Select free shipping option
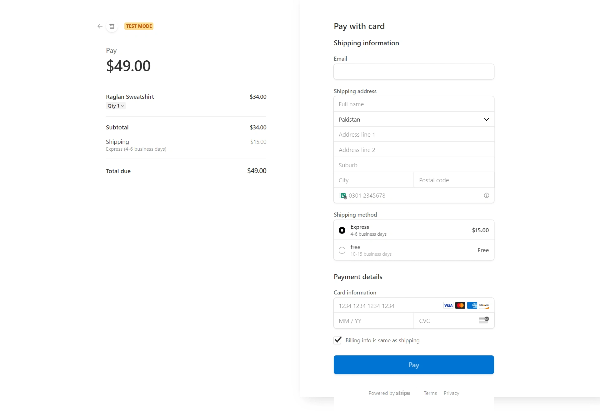 point(342,250)
